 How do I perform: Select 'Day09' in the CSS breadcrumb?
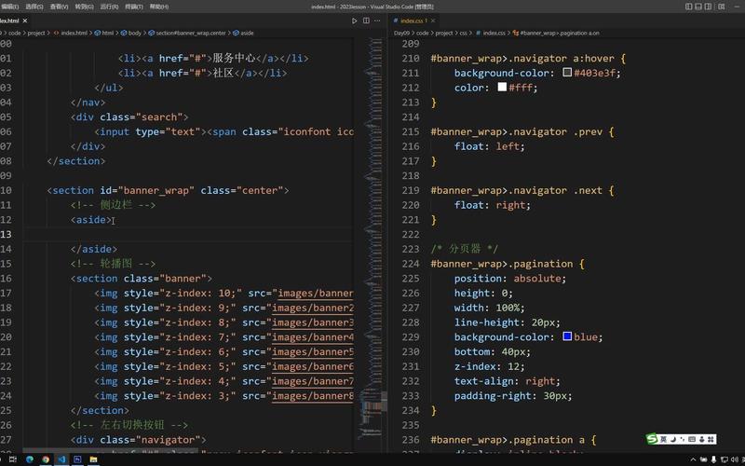[401, 33]
